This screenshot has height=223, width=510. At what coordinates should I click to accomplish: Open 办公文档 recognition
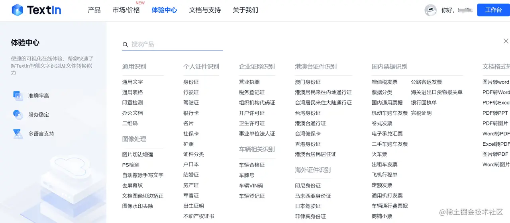[132, 113]
